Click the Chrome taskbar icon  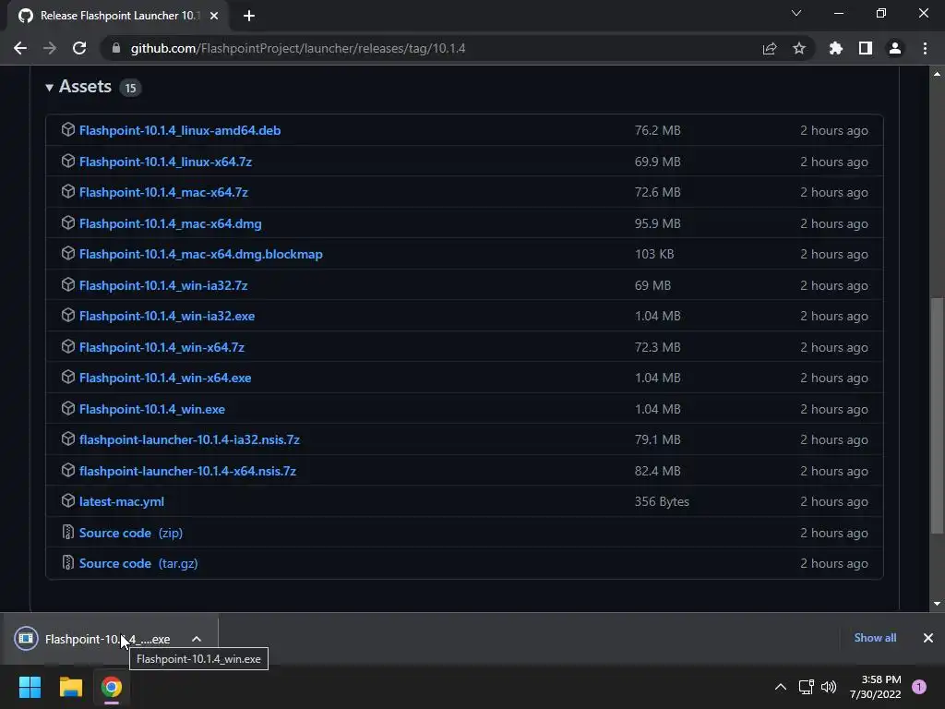pos(112,687)
